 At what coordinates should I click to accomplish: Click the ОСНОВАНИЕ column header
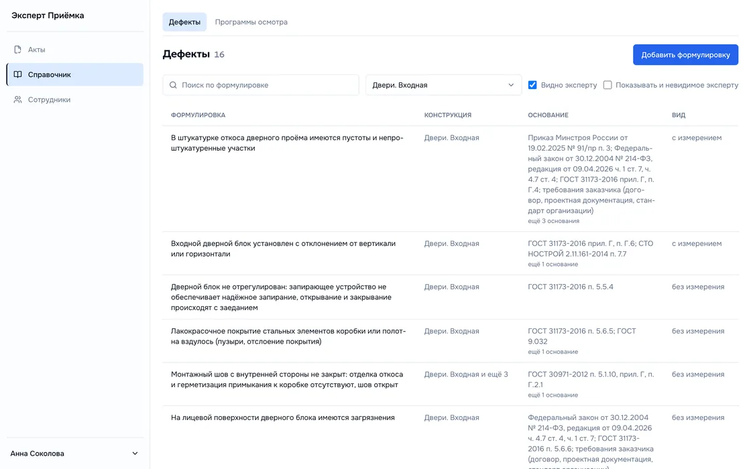(548, 115)
